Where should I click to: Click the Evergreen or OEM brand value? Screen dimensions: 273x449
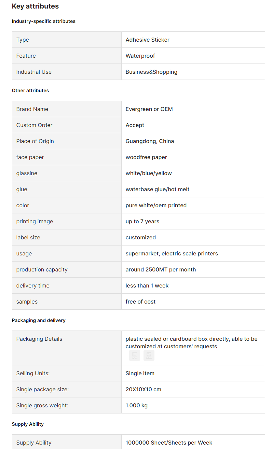pos(149,109)
